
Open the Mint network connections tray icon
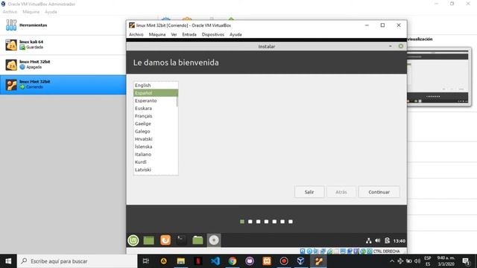(x=369, y=240)
